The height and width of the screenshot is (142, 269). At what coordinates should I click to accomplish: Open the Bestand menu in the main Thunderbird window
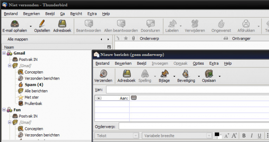point(11,14)
